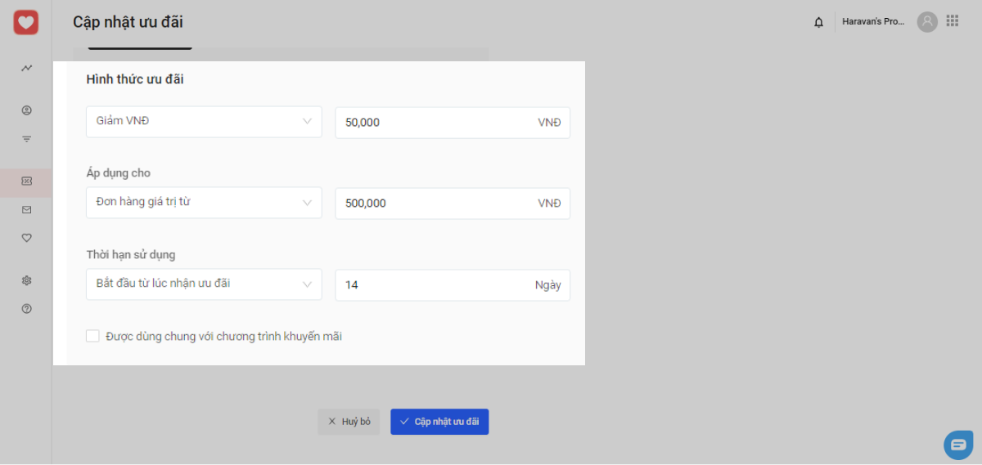Focus the 50,000 VNĐ discount field

tap(453, 123)
